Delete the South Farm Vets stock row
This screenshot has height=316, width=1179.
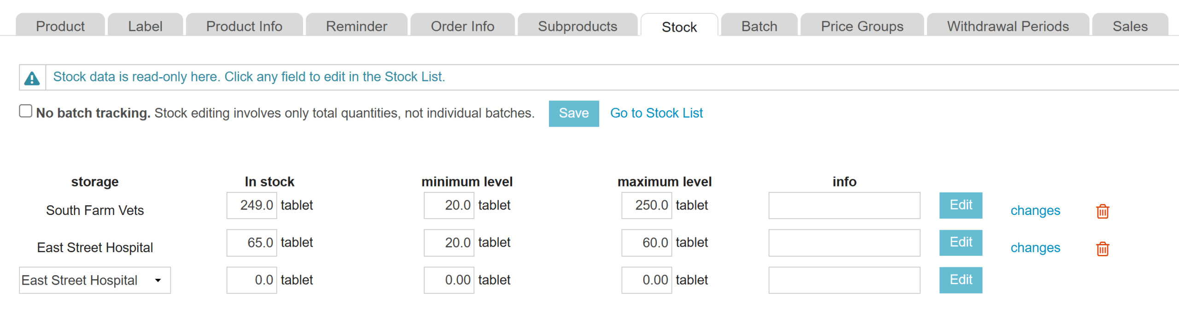click(1103, 211)
